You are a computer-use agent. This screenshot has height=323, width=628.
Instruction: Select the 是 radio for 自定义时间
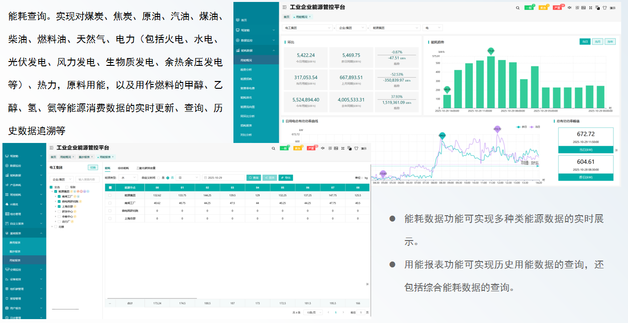pyautogui.click(x=160, y=178)
